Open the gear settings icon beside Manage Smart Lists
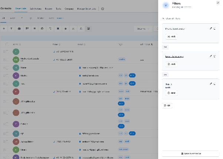This screenshot has height=159, width=223. 103,9
